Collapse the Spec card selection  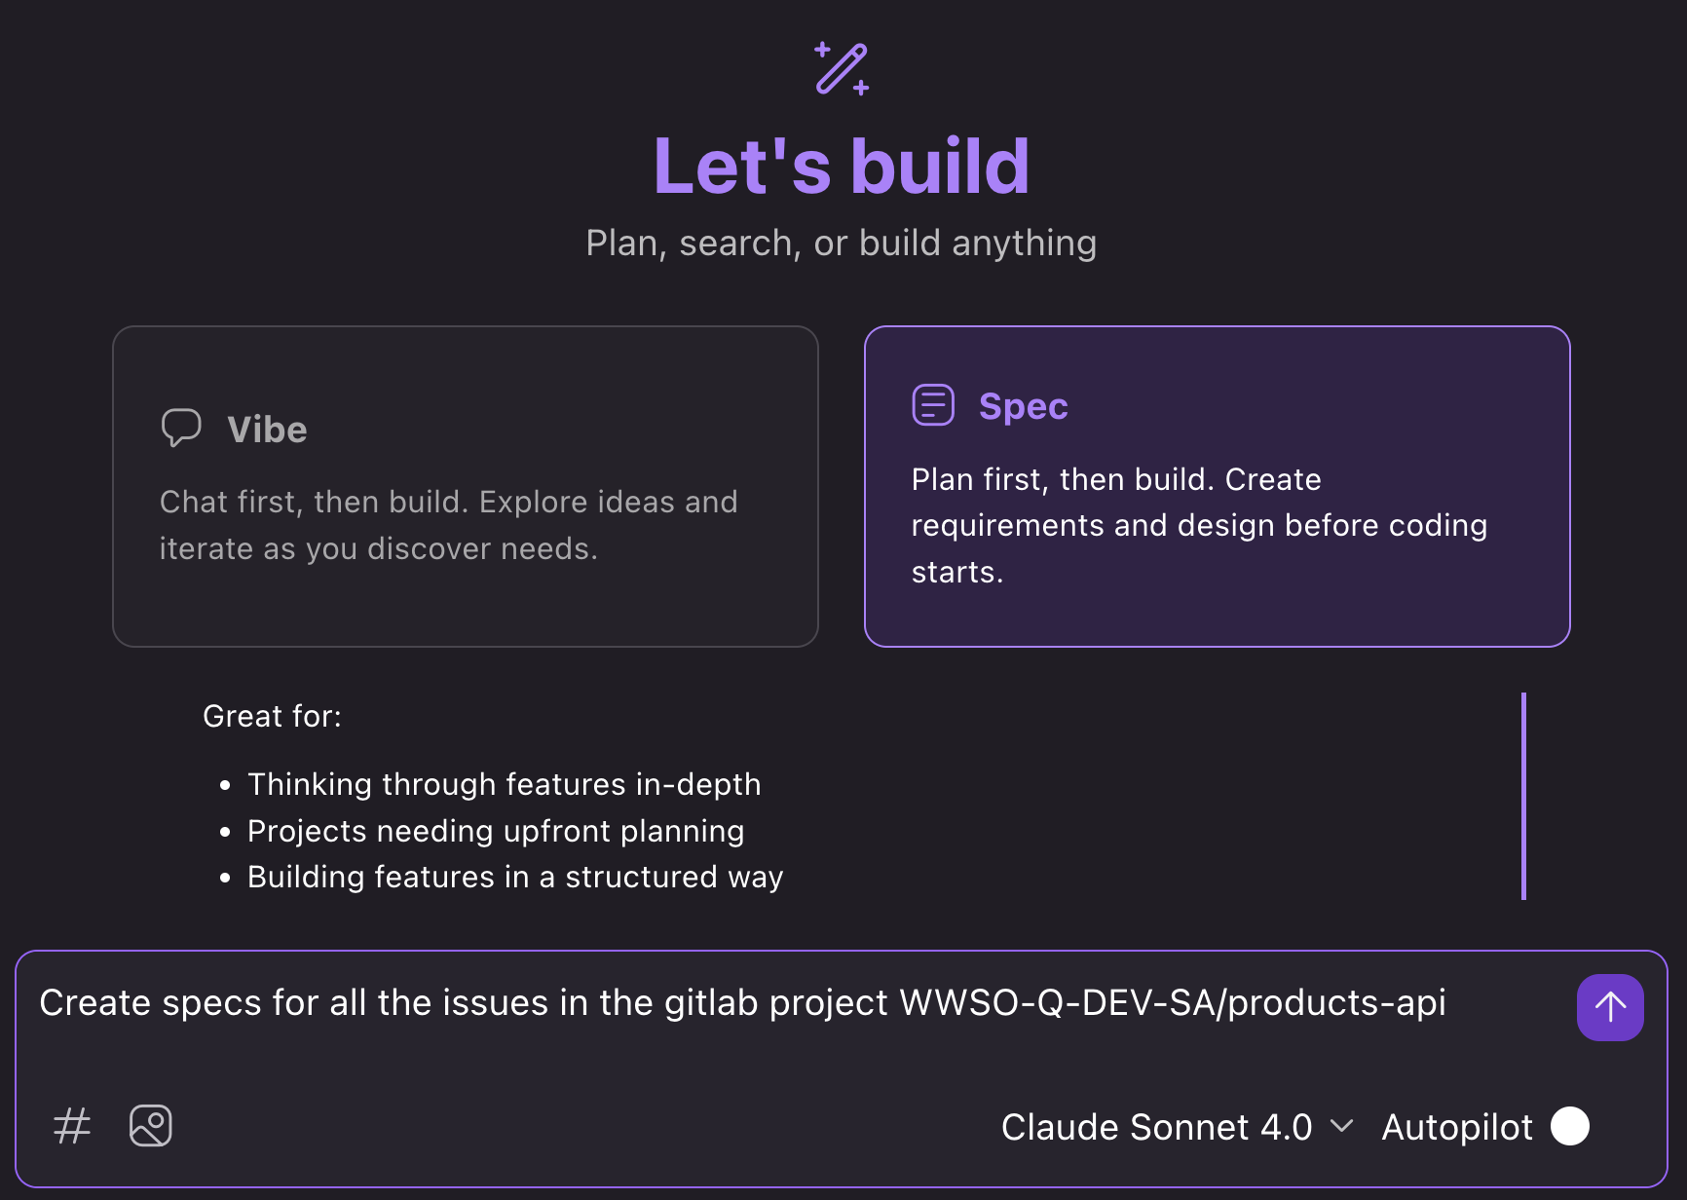1216,486
